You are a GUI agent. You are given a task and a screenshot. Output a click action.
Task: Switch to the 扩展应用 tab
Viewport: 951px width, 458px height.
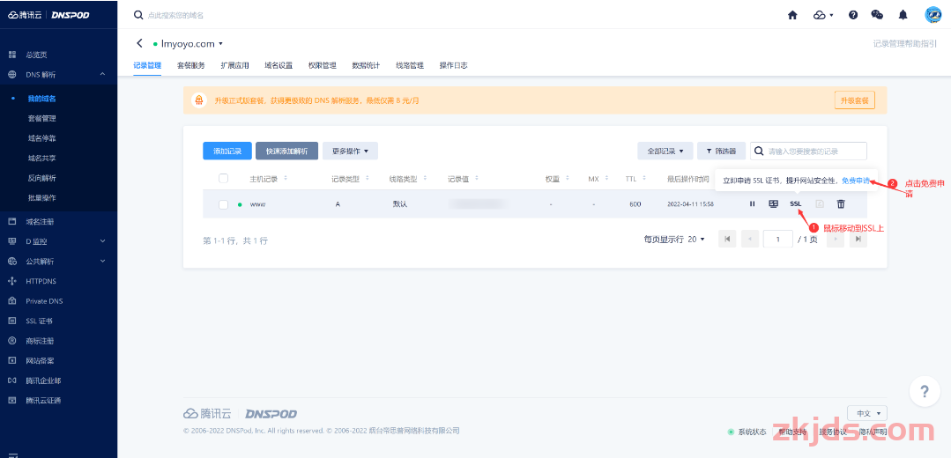[234, 65]
